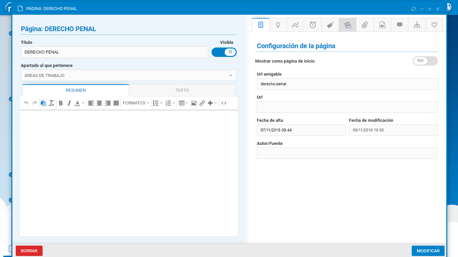Click the MODIFICAR button

point(428,251)
